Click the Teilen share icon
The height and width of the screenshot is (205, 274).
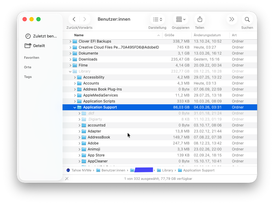pos(200,19)
